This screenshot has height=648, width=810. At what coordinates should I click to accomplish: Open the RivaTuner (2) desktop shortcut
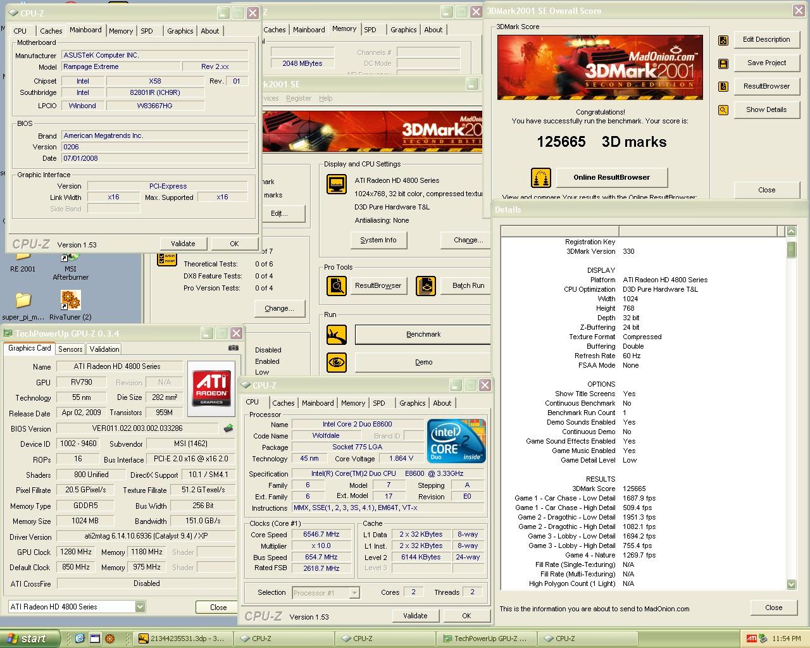coord(70,305)
